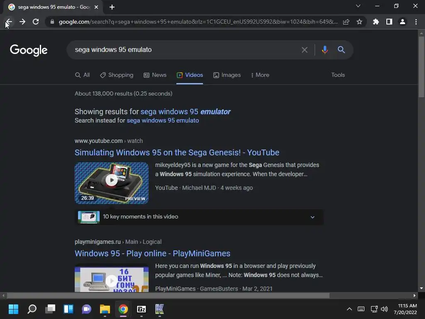The image size is (425, 319).
Task: Clear the search box text
Action: click(x=305, y=50)
